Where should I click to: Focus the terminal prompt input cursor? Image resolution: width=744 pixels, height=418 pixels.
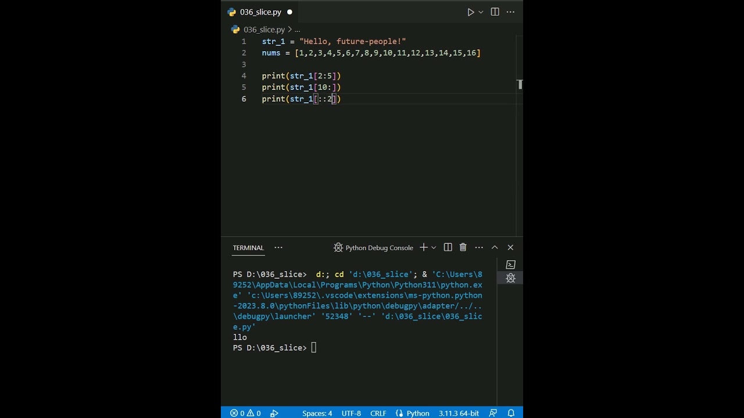pyautogui.click(x=314, y=348)
